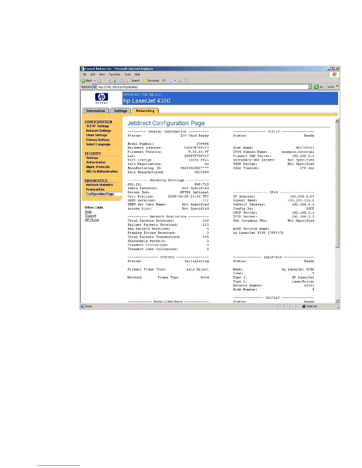362x468 pixels.
Task: Open 802.1x Authentication link
Action: pos(102,171)
